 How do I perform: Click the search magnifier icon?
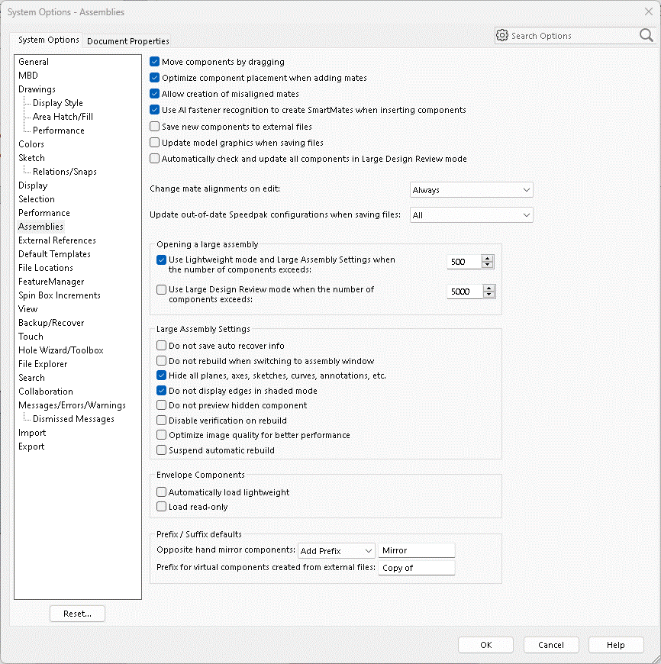tap(646, 36)
